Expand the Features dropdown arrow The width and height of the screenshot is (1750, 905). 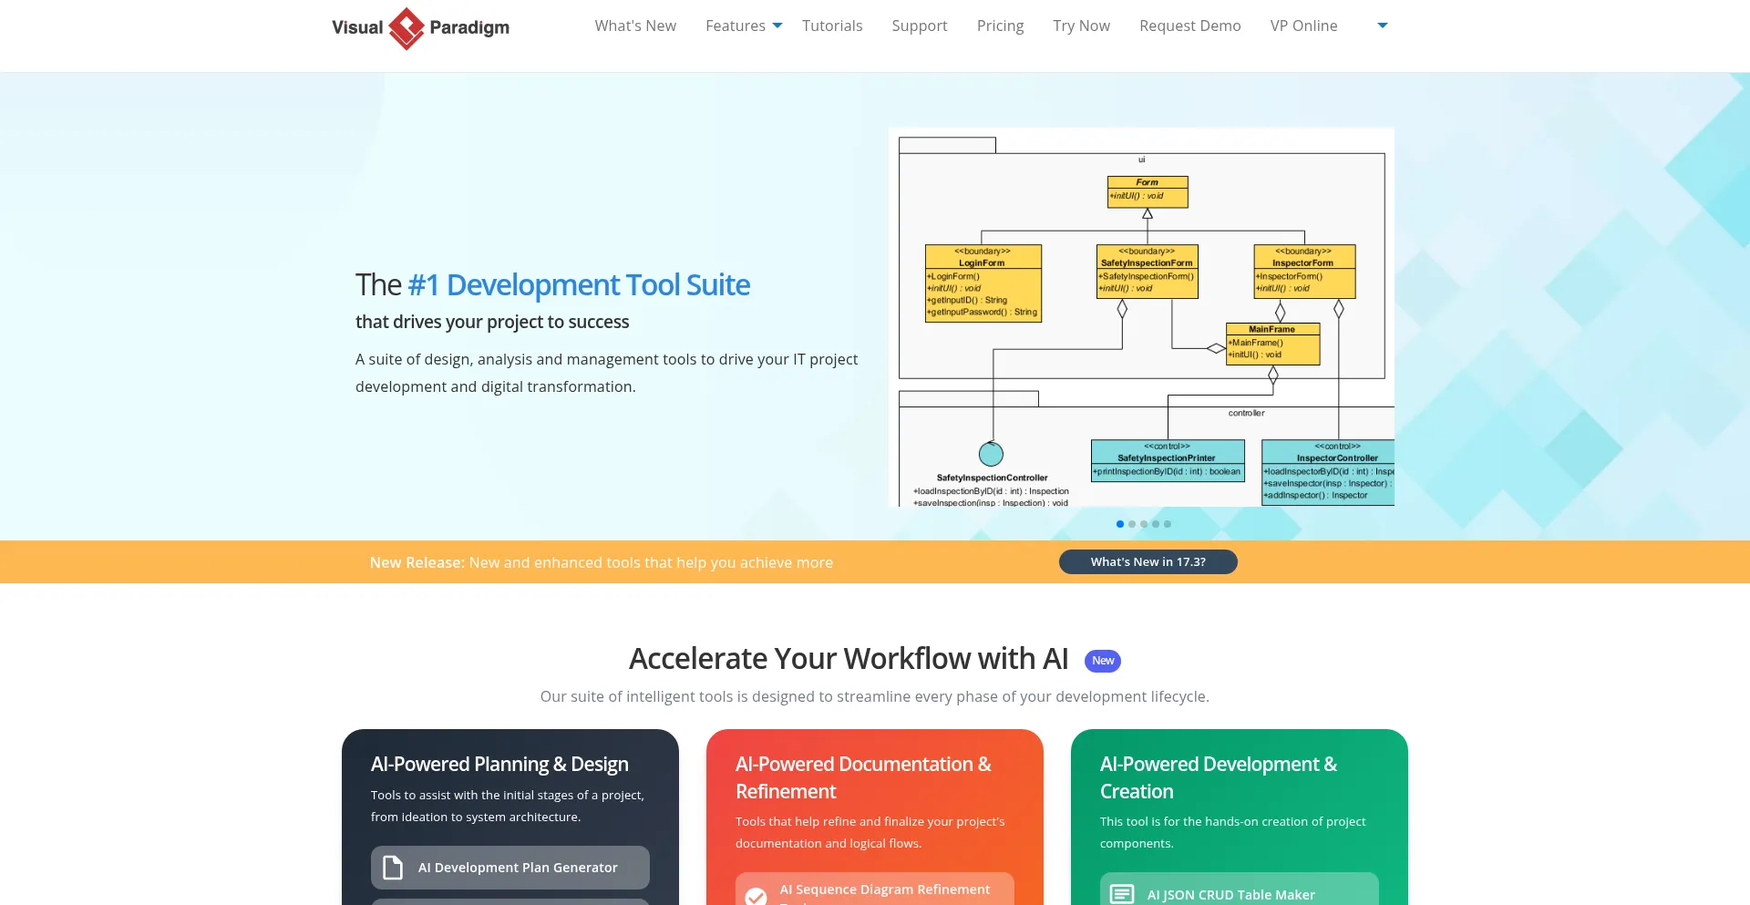pos(777,26)
